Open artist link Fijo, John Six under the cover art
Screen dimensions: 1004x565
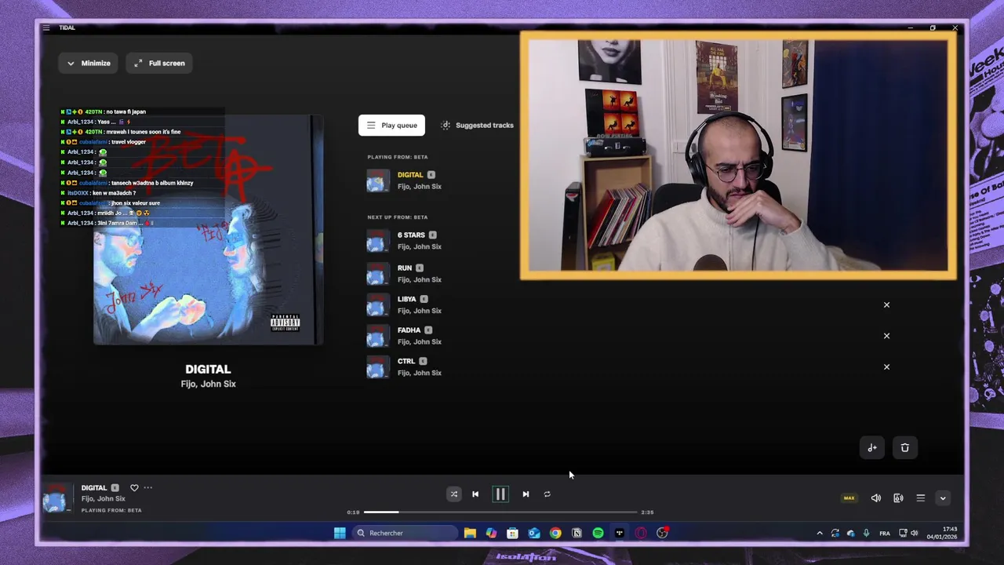pos(208,384)
